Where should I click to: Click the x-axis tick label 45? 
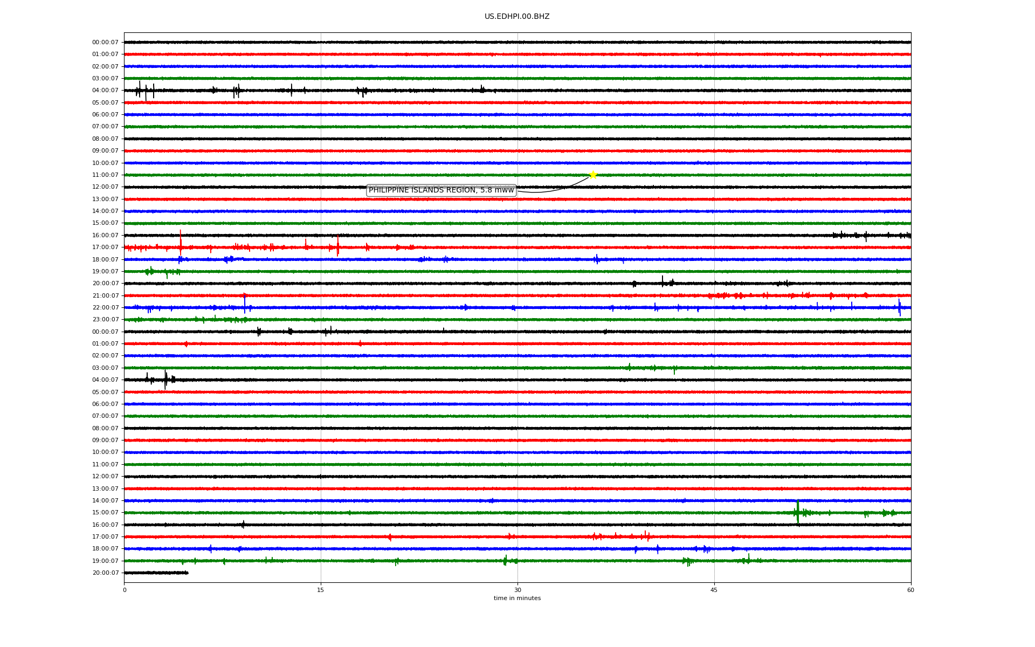click(x=714, y=590)
